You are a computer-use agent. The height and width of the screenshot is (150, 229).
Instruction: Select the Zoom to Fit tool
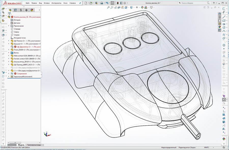coord(109,8)
